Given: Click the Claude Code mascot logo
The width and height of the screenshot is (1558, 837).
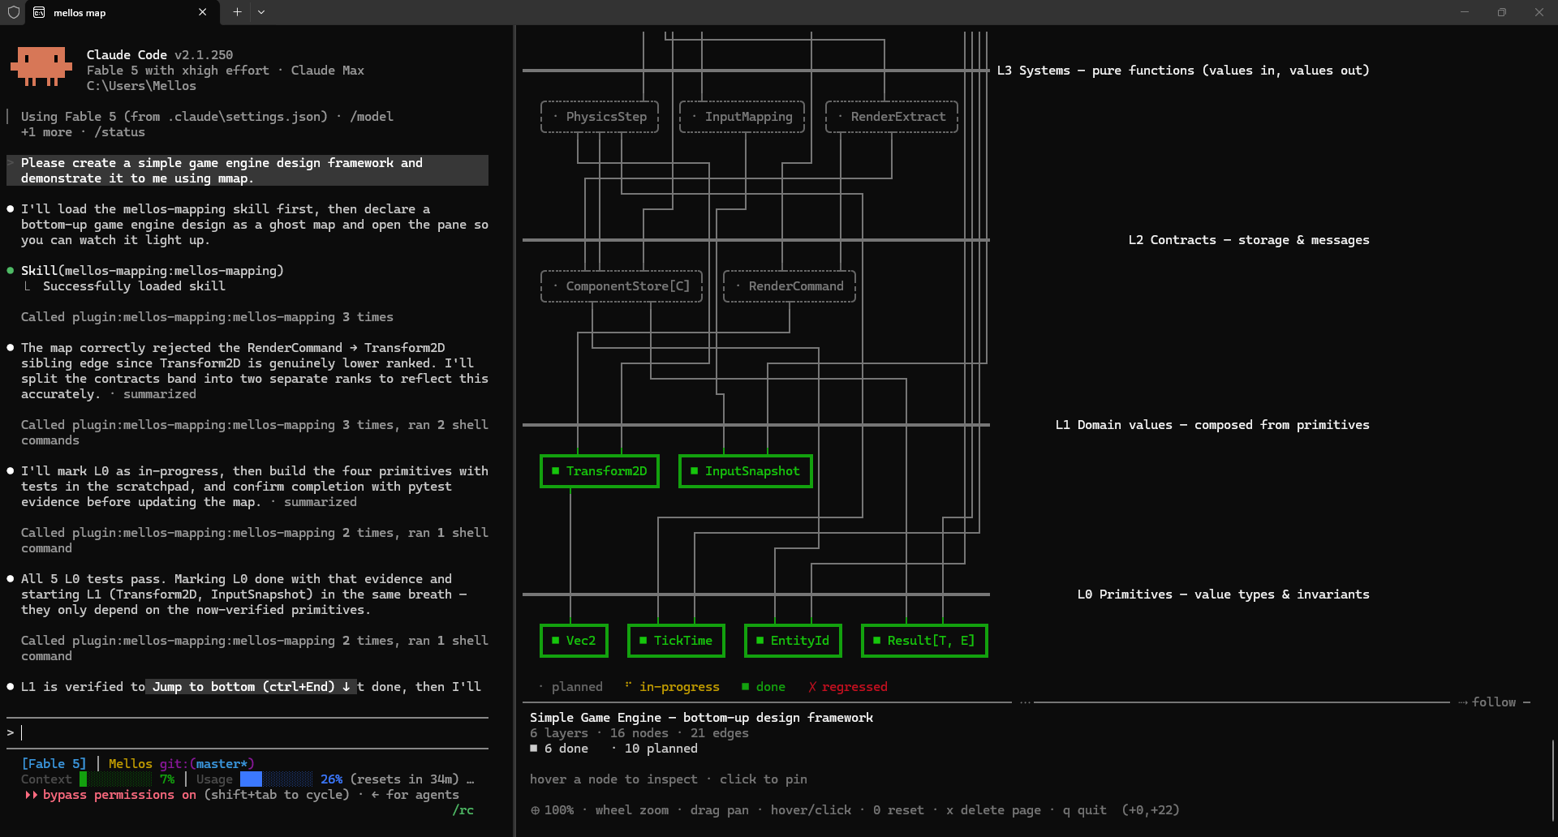Looking at the screenshot, I should (41, 67).
